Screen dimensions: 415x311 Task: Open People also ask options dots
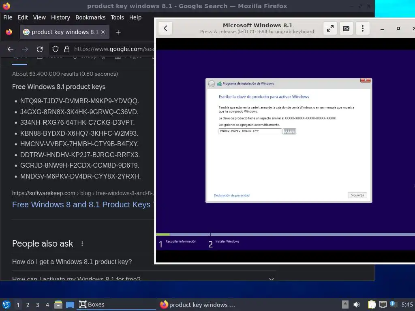coord(82,244)
